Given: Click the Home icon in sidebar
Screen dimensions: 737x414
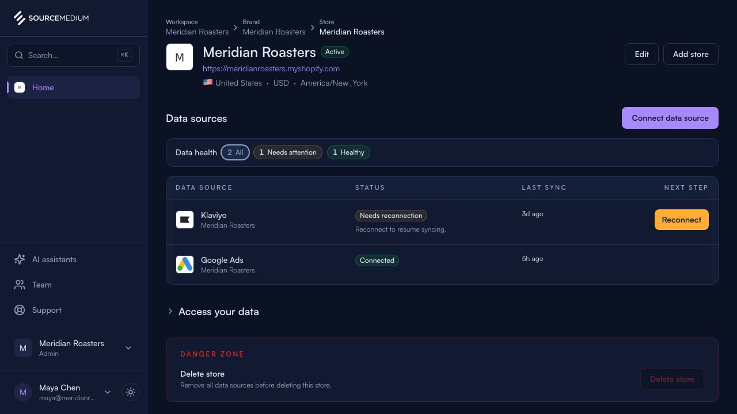Looking at the screenshot, I should click(x=20, y=87).
